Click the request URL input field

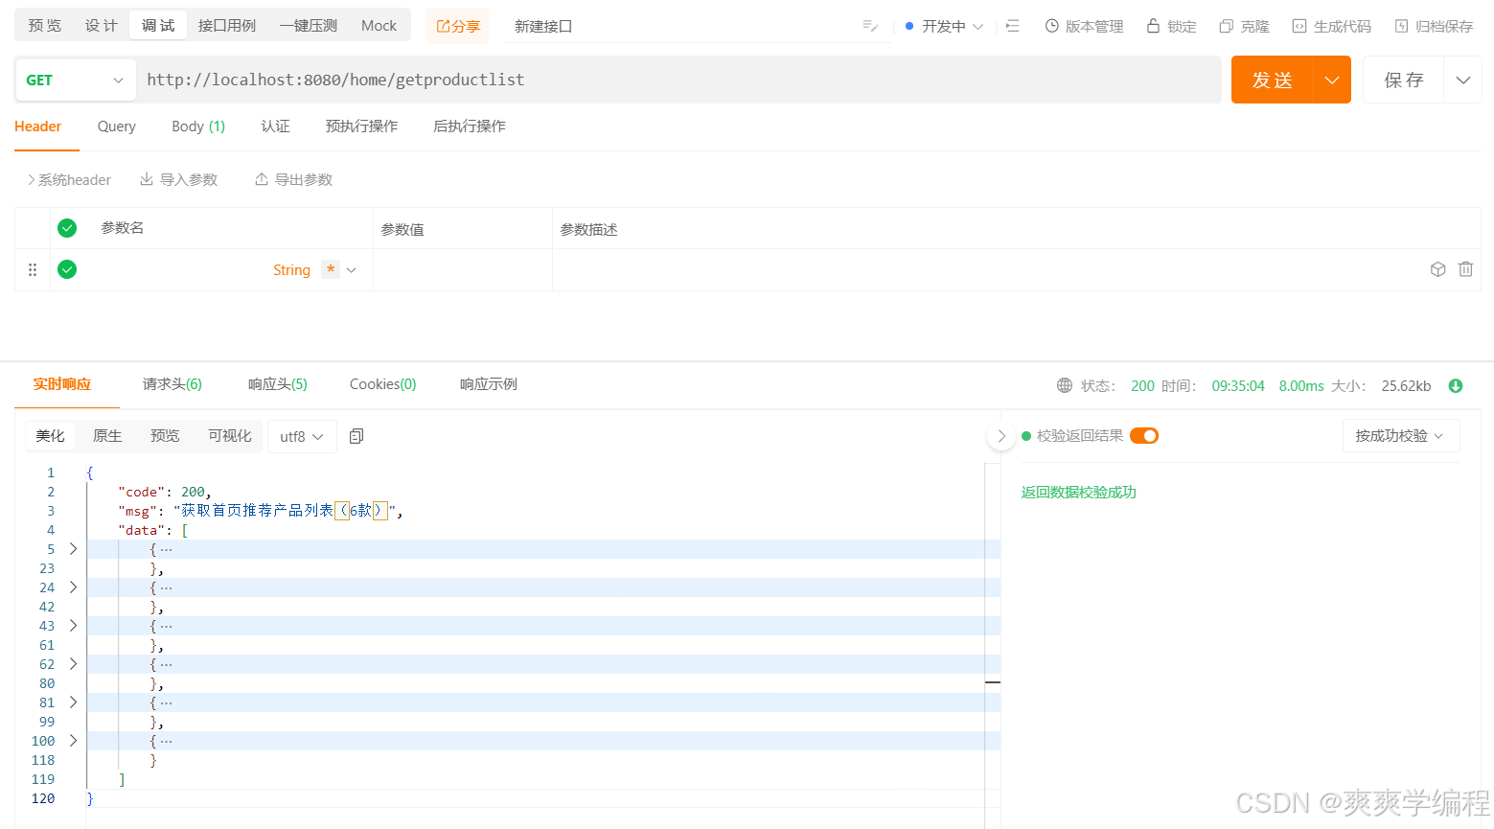[x=678, y=80]
